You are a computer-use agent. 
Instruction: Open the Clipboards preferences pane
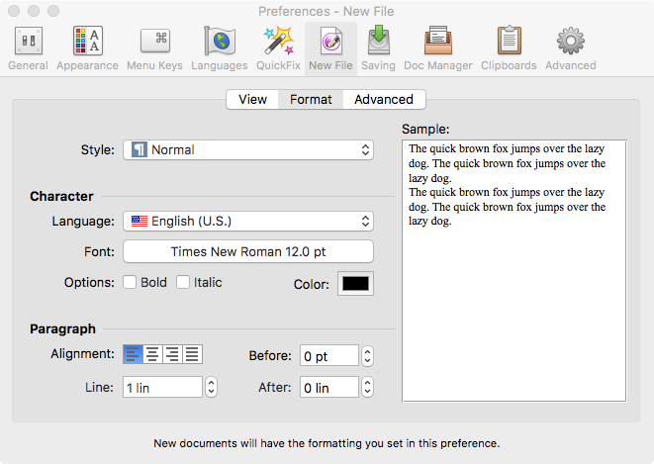[509, 46]
